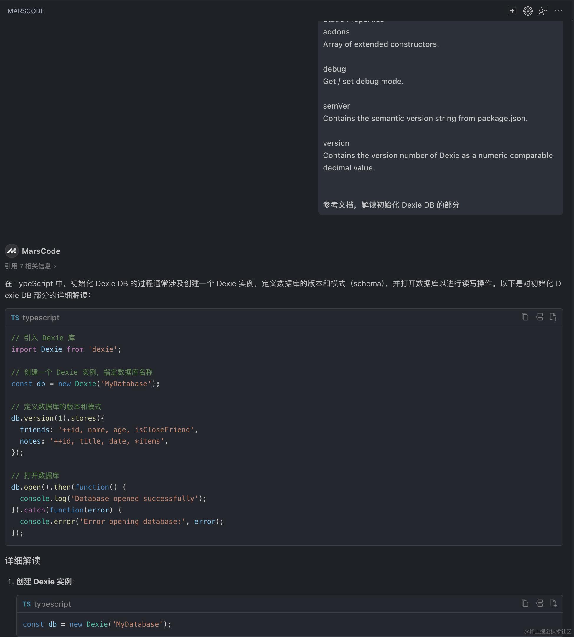
Task: Insert first code block at cursor
Action: tap(539, 317)
